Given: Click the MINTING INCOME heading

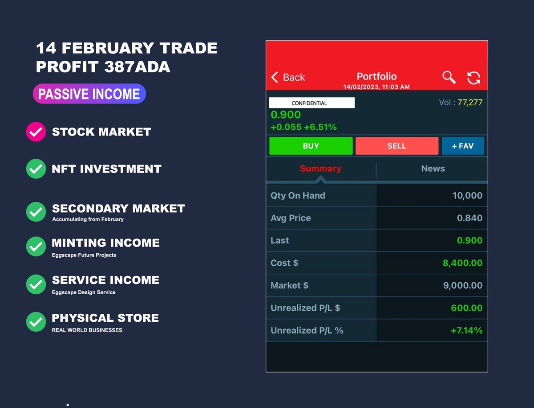Looking at the screenshot, I should 105,243.
